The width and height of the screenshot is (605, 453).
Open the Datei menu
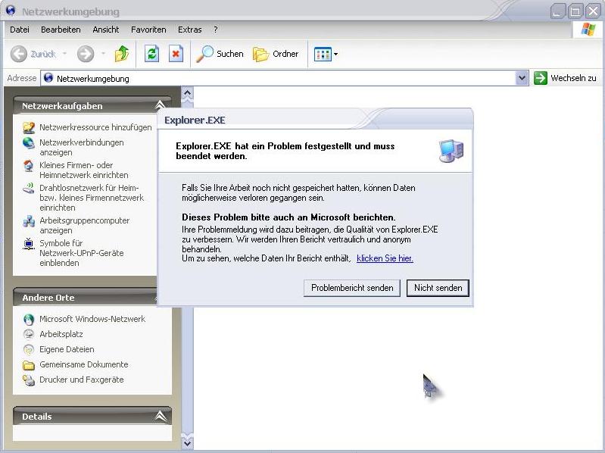pos(20,30)
